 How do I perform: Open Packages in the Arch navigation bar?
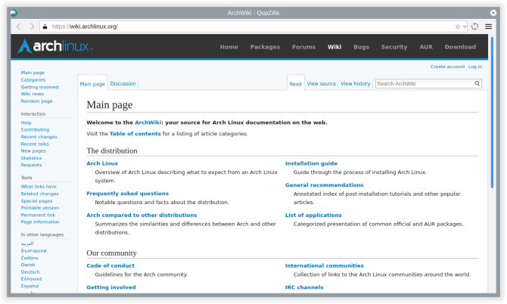pyautogui.click(x=265, y=47)
